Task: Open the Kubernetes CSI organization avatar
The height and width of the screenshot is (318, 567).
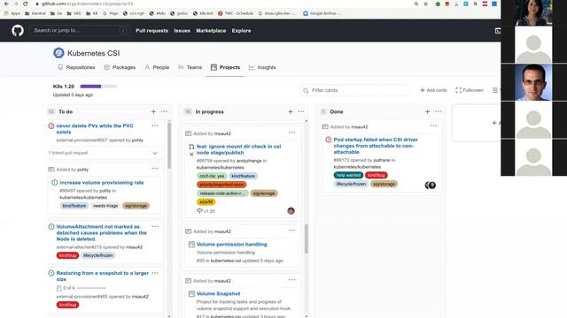Action: pyautogui.click(x=58, y=53)
